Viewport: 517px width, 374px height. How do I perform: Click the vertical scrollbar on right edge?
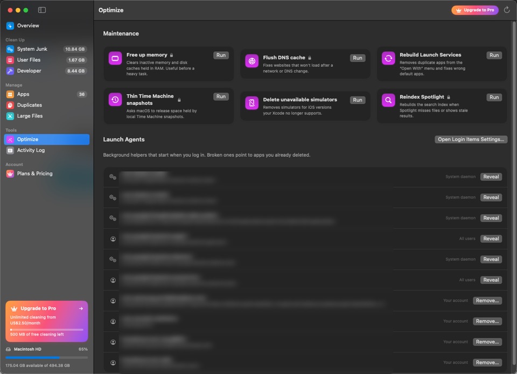(x=514, y=193)
